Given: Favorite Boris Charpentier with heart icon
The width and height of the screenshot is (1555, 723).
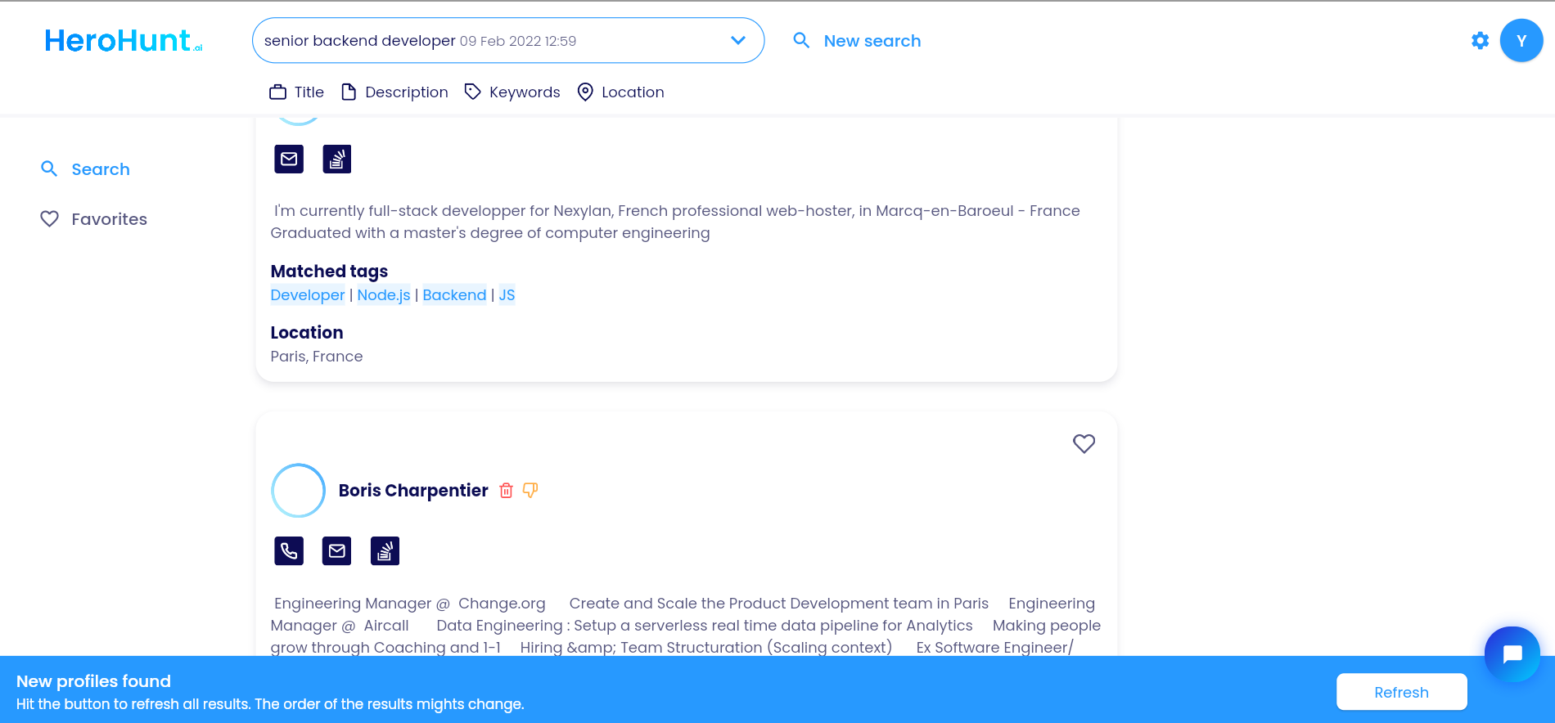Looking at the screenshot, I should coord(1084,443).
